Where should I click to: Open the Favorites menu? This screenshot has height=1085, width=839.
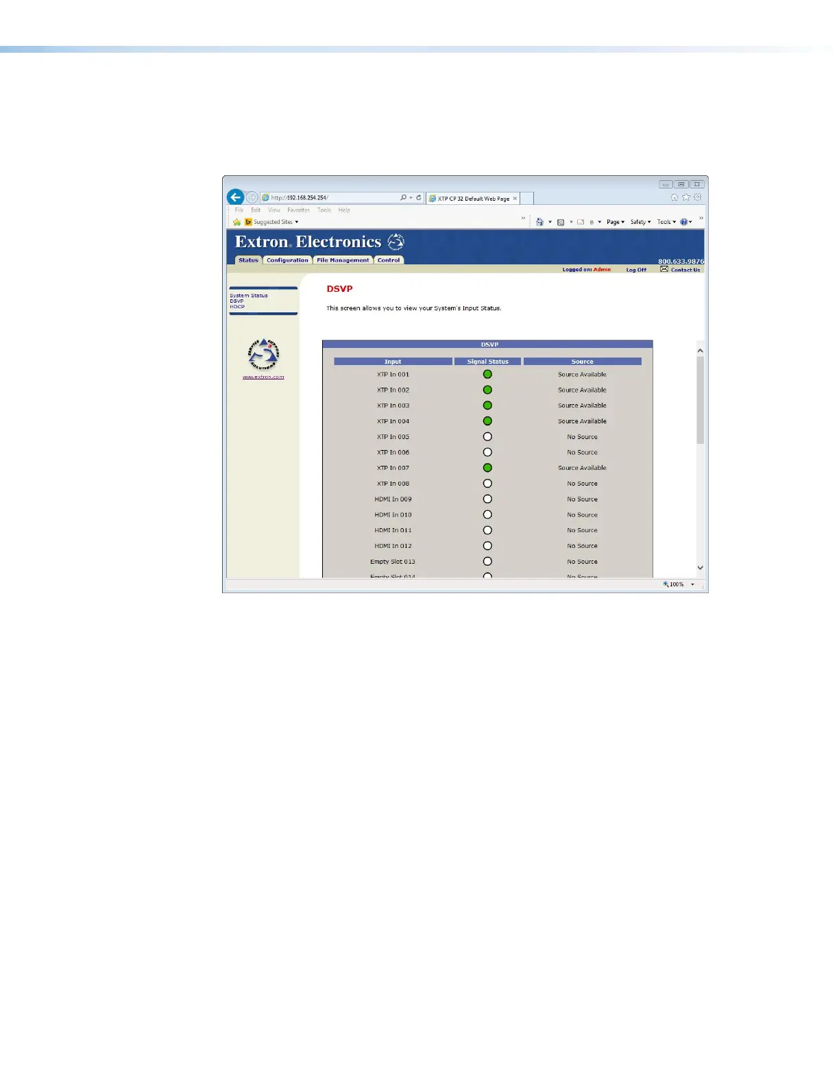click(x=299, y=210)
